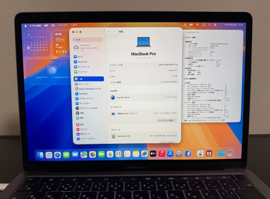The width and height of the screenshot is (270, 199).
Task: Select スクリーンタイム in the sidebar
Action: click(x=86, y=139)
